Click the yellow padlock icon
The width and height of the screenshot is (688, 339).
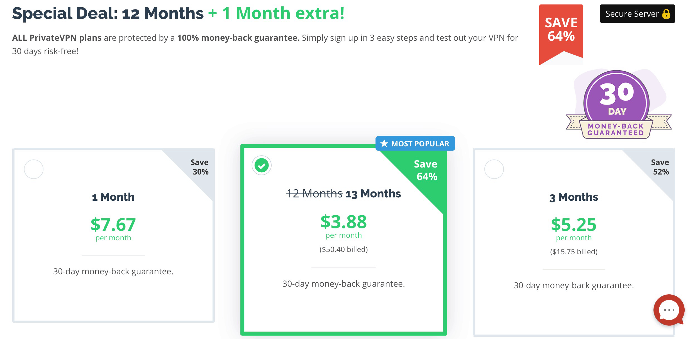[x=666, y=14]
